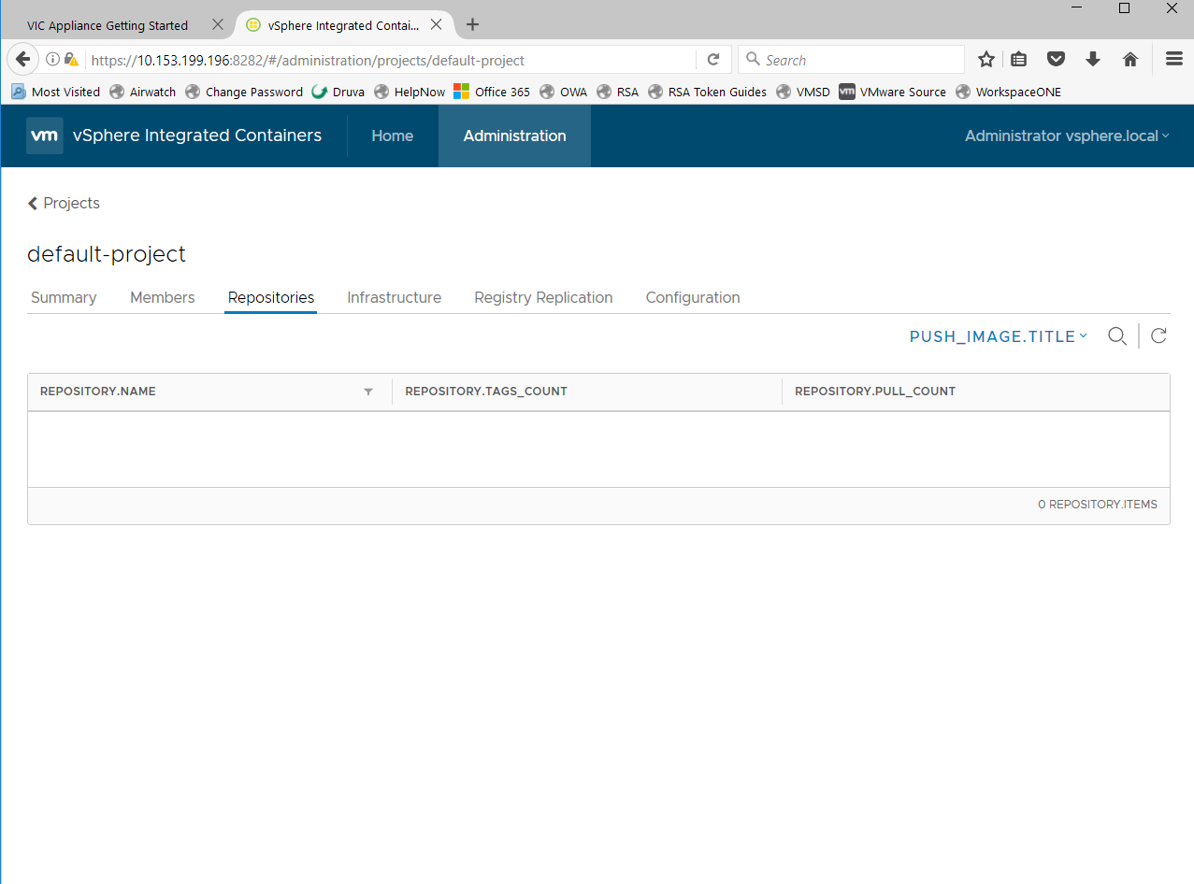Open the repository search magnifier
This screenshot has width=1194, height=884.
(x=1116, y=335)
